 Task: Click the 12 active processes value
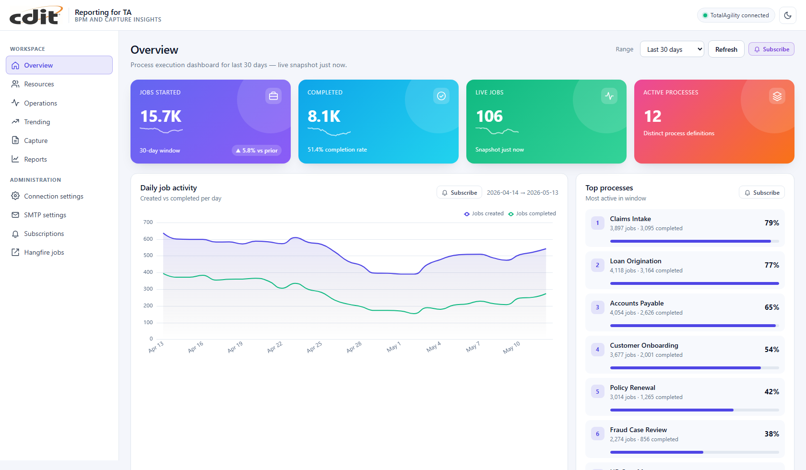(x=652, y=116)
